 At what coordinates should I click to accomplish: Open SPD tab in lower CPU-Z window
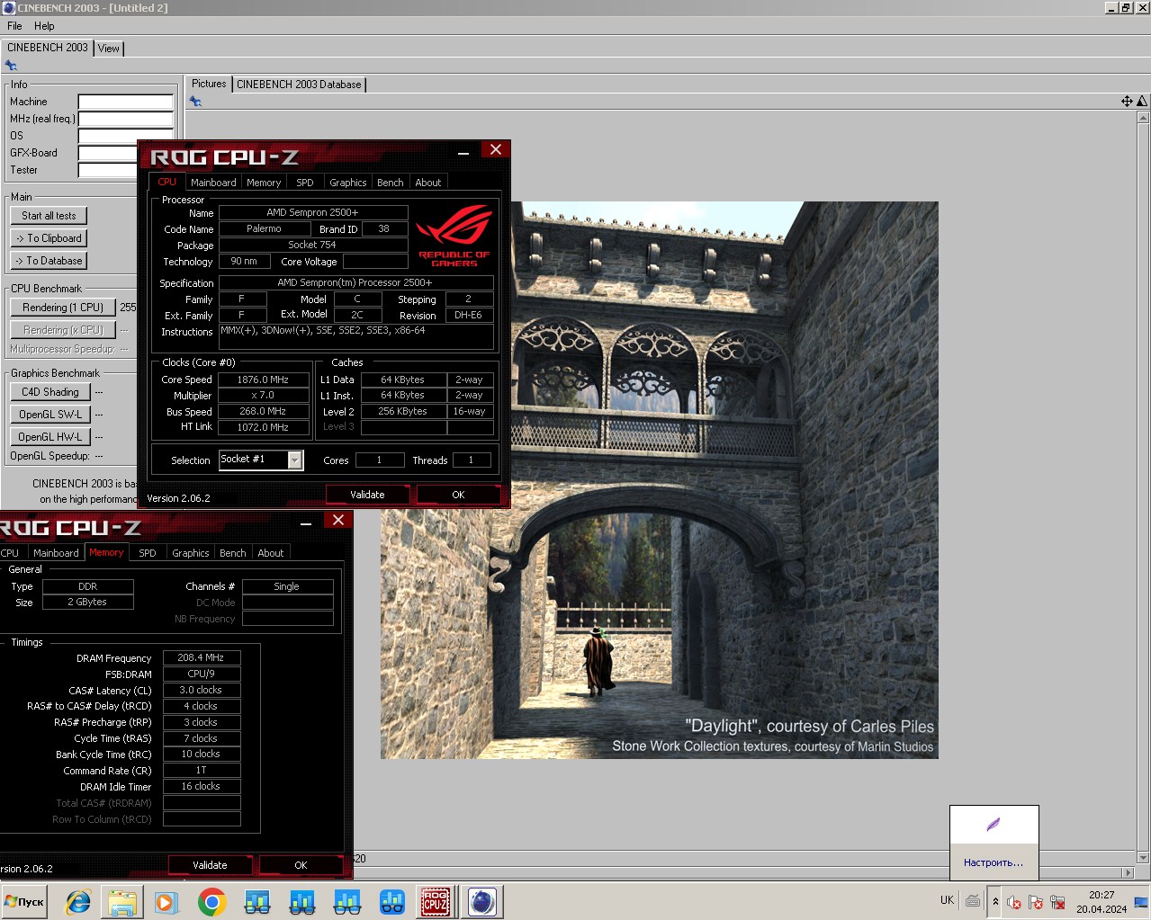point(148,553)
